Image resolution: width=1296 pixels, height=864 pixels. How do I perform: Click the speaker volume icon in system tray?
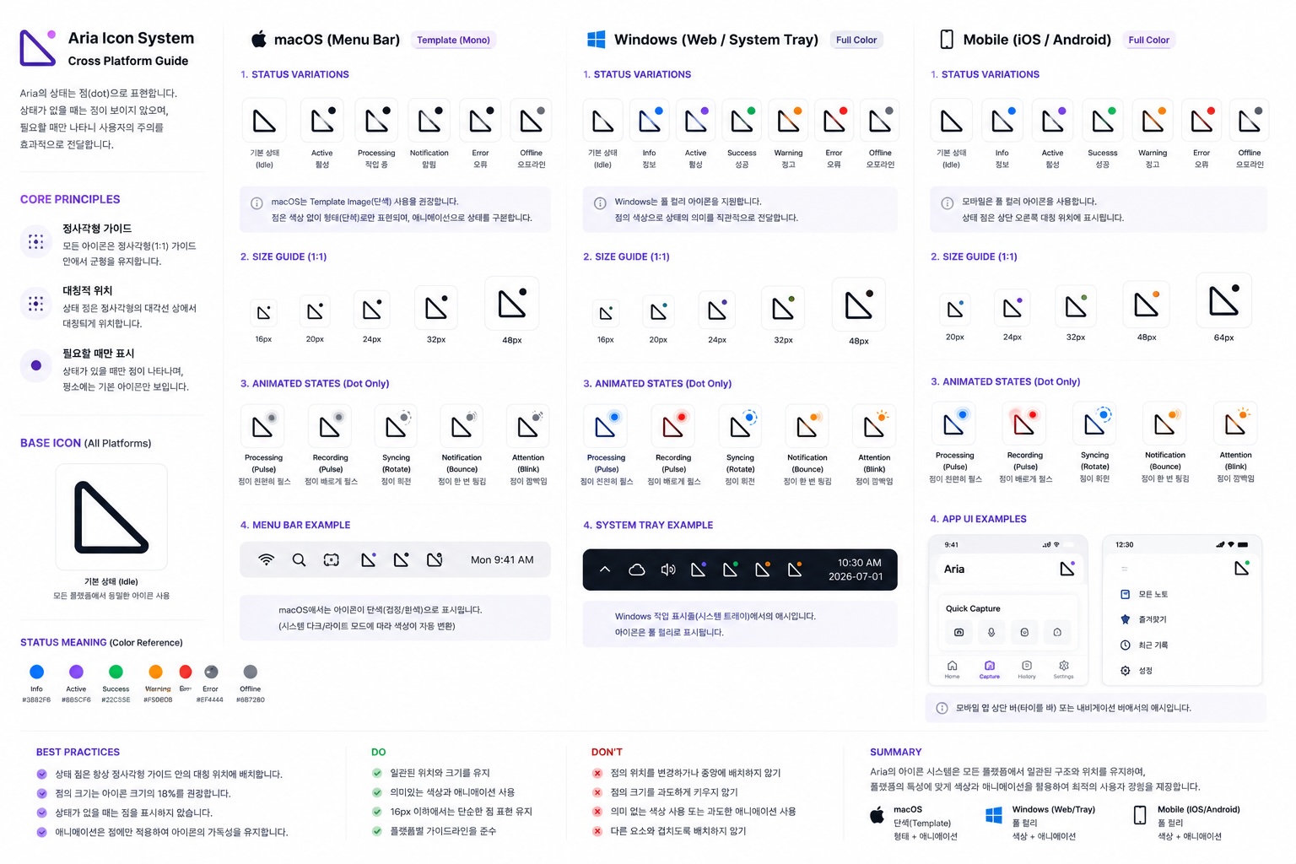tap(668, 570)
